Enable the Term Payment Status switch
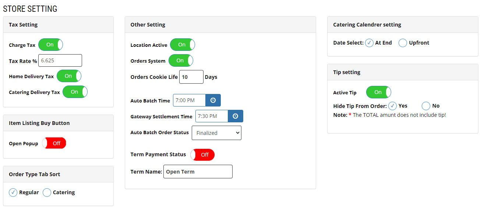The height and width of the screenshot is (213, 481). [202, 154]
